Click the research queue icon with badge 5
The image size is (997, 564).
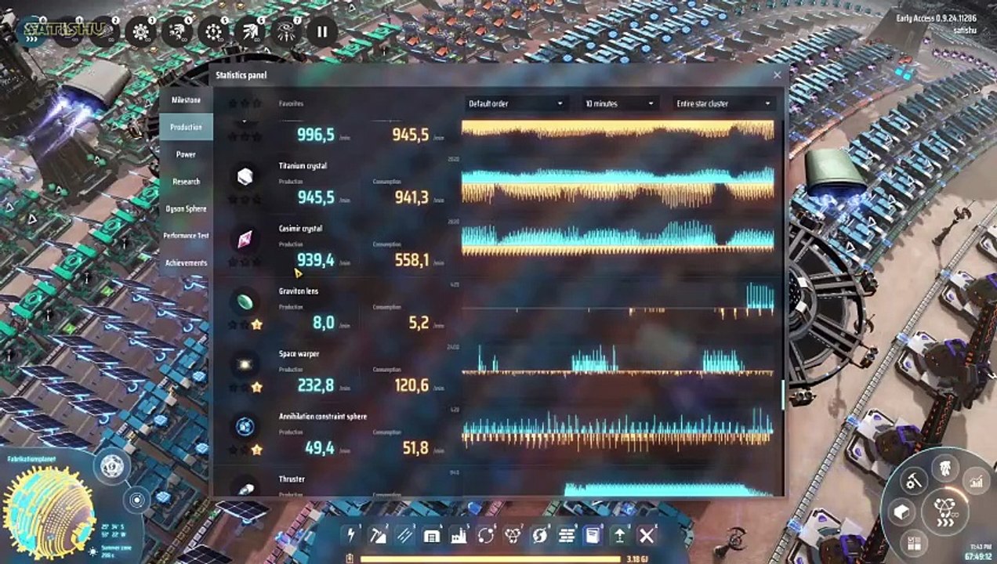pyautogui.click(x=213, y=31)
